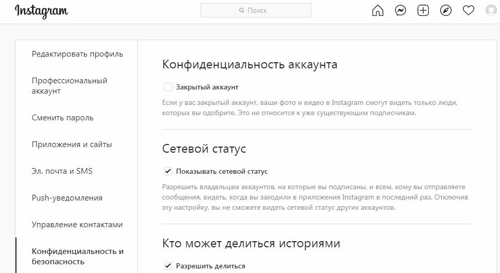
Task: Click the description starting "Разрешить владельцам аккаунтов"
Action: 315,197
